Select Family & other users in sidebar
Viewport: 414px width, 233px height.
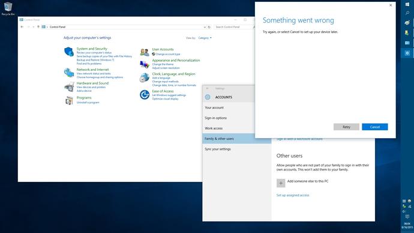tap(236, 139)
